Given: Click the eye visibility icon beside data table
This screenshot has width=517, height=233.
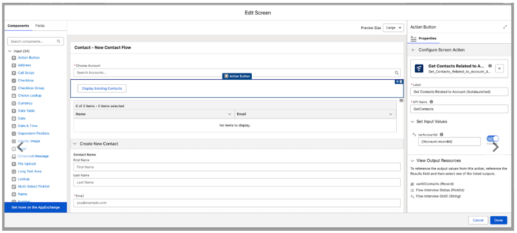Looking at the screenshot, I should 401,100.
